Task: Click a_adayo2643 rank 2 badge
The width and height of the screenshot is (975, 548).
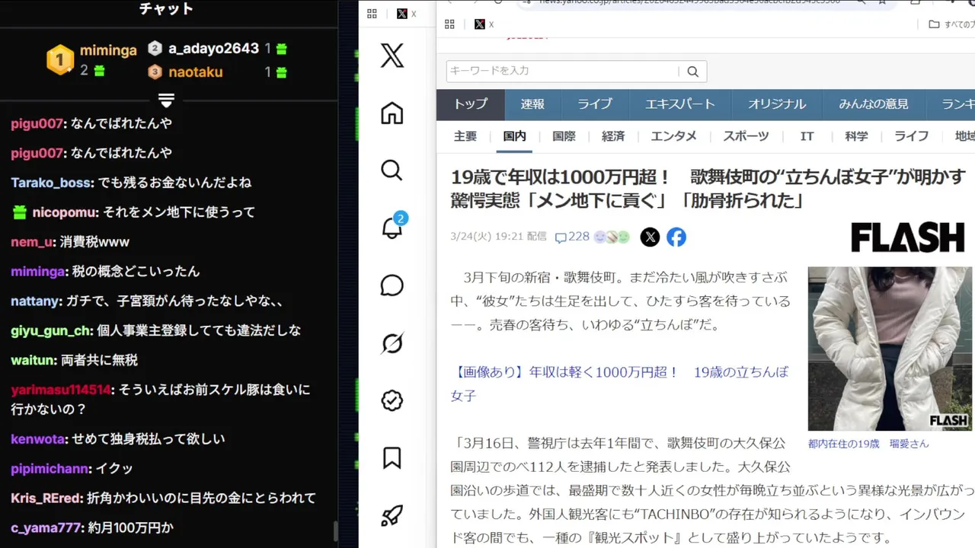Action: (155, 48)
